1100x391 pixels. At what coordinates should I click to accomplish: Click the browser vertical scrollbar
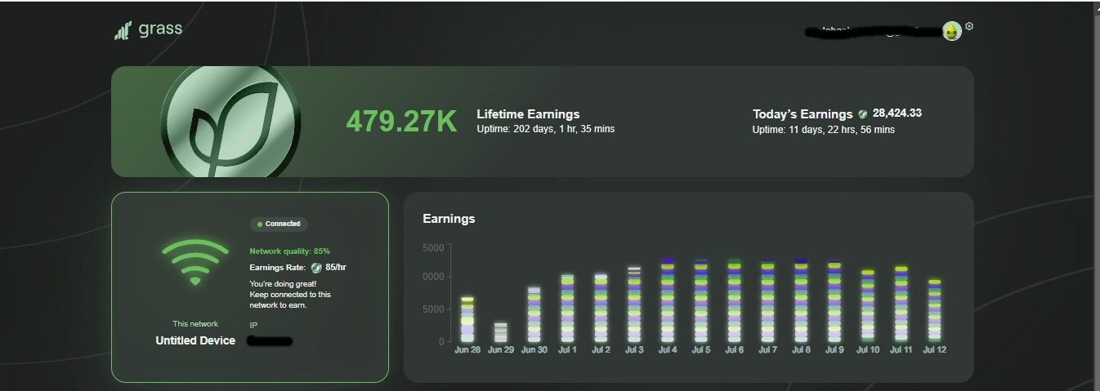[1094, 196]
